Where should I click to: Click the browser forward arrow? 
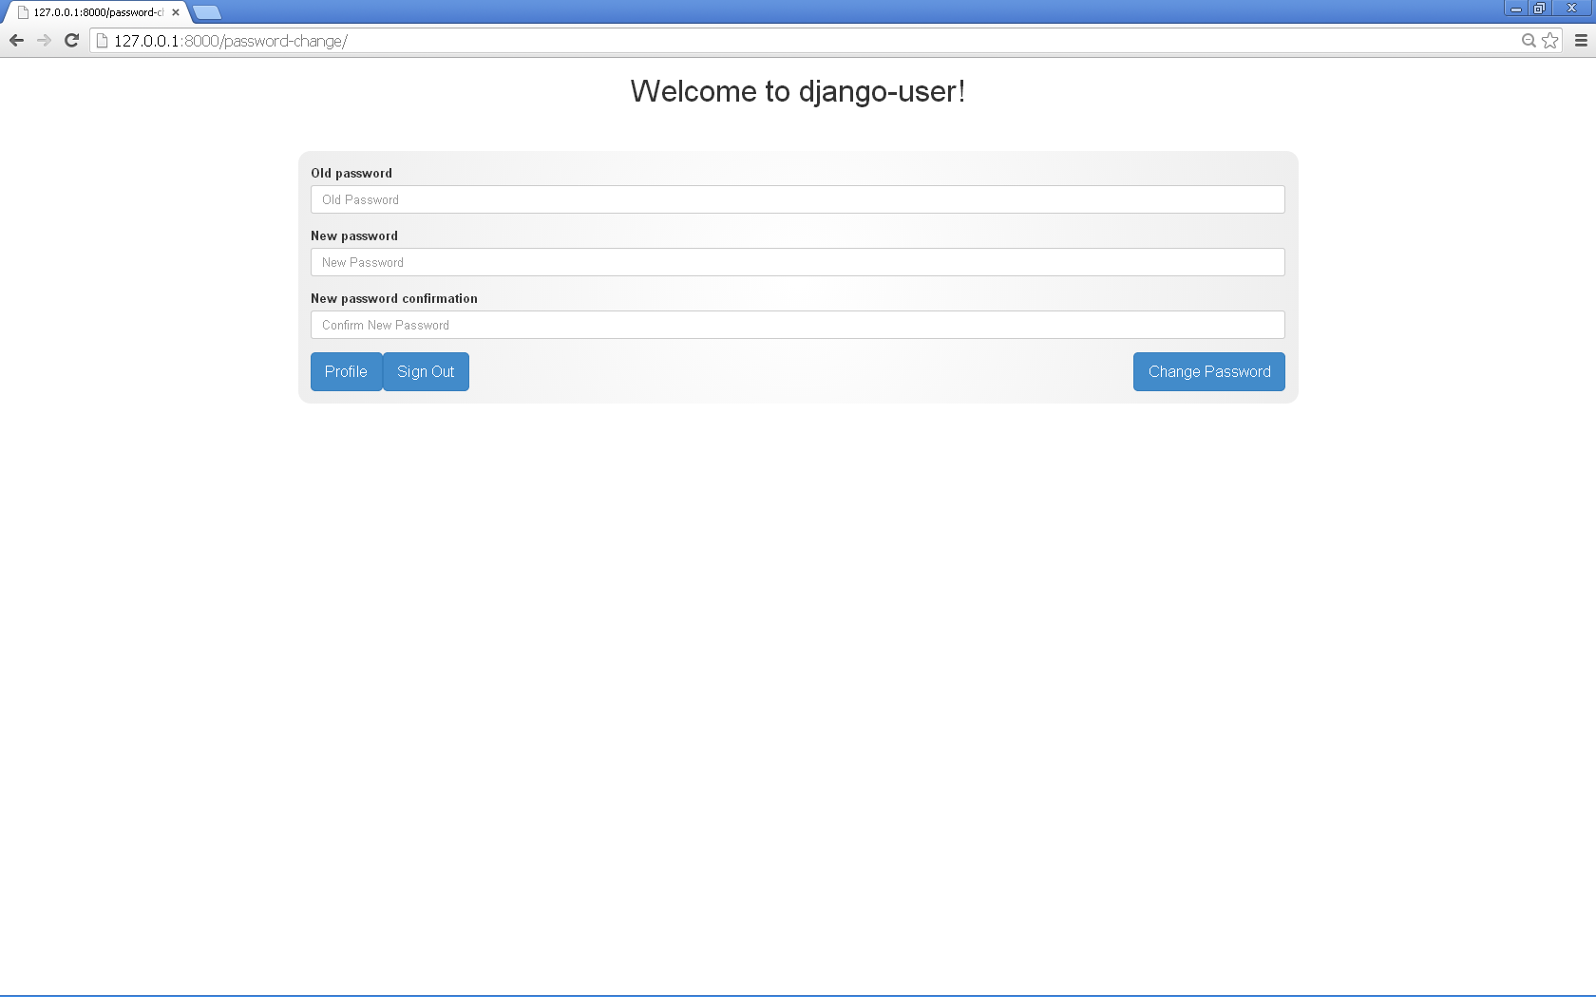click(x=44, y=40)
